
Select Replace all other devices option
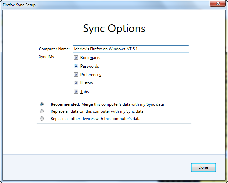(x=42, y=119)
